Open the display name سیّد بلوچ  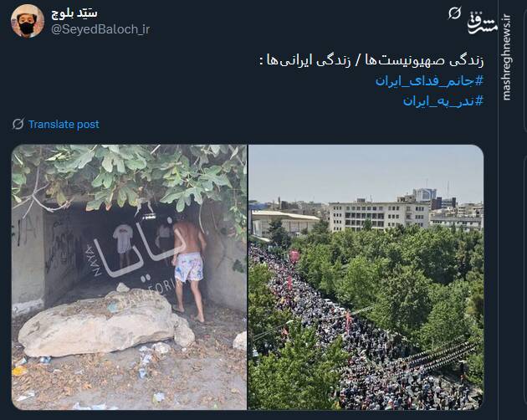point(74,13)
